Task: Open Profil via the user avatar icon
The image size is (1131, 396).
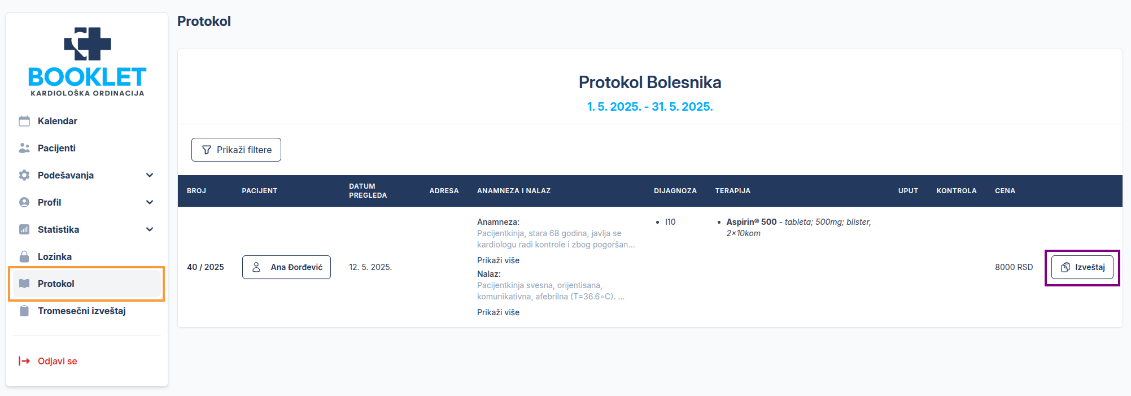Action: 23,202
